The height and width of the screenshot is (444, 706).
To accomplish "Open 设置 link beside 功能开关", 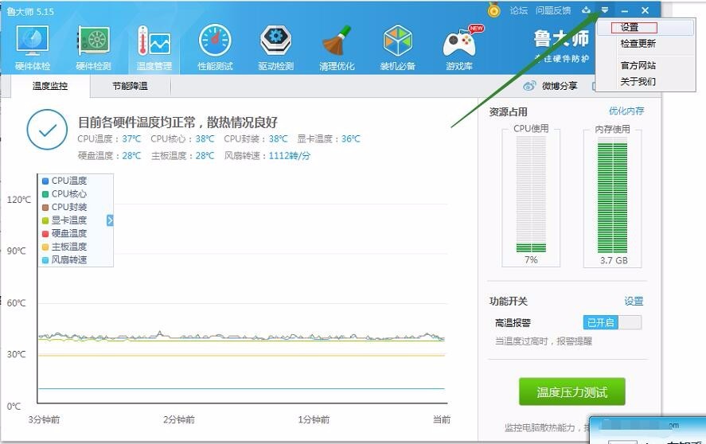I will click(634, 302).
